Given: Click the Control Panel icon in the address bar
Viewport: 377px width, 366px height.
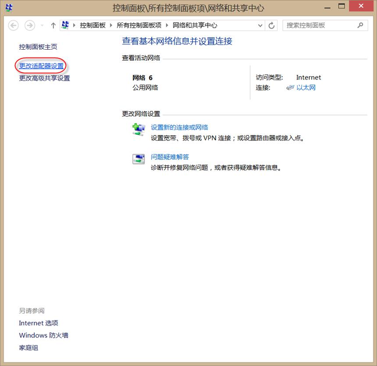Looking at the screenshot, I should tap(65, 25).
